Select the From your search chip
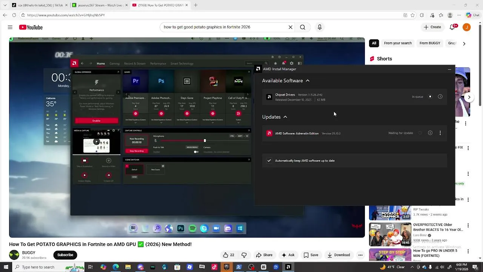Image resolution: width=483 pixels, height=272 pixels. (398, 43)
